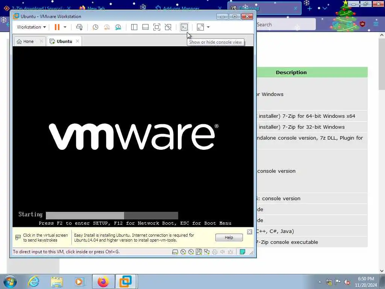
Task: Show hidden system tray icons arrow
Action: click(320, 282)
